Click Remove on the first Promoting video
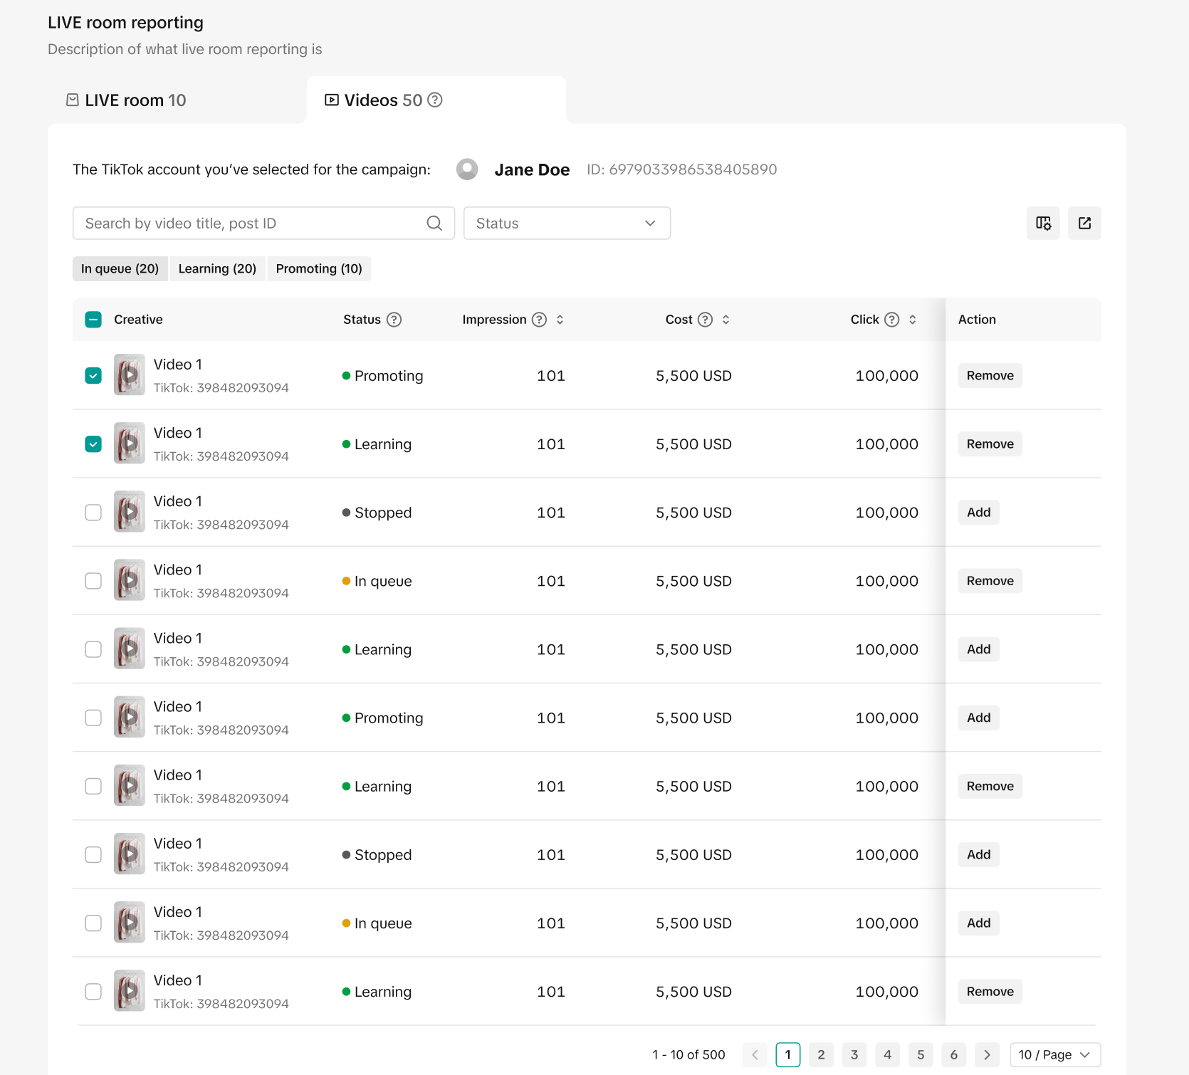Image resolution: width=1189 pixels, height=1075 pixels. pyautogui.click(x=990, y=376)
